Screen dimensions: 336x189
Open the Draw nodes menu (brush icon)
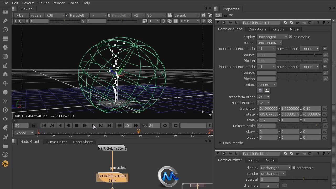[x=5, y=21]
